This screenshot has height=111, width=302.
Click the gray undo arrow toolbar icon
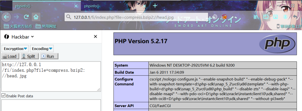pos(295,17)
